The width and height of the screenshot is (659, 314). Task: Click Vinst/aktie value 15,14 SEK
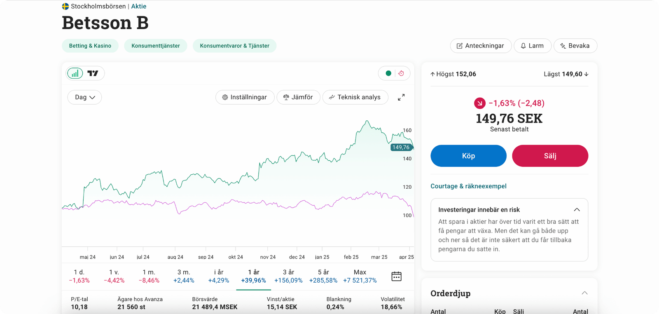(282, 307)
